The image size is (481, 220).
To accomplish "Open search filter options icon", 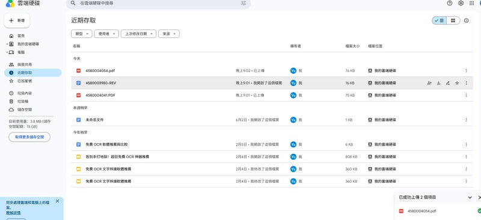I will (244, 3).
